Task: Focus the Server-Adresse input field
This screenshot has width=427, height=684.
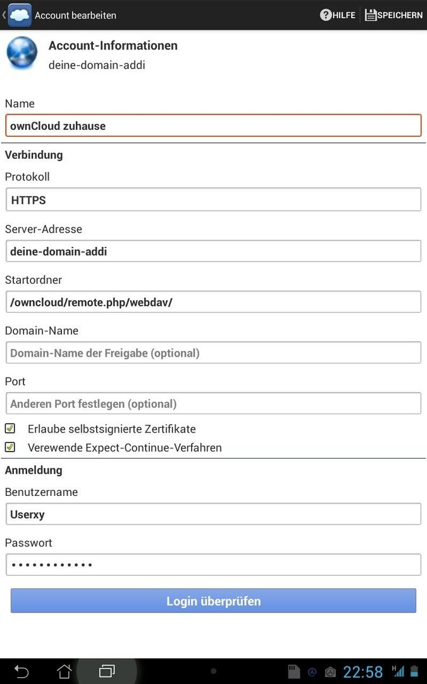Action: click(214, 251)
